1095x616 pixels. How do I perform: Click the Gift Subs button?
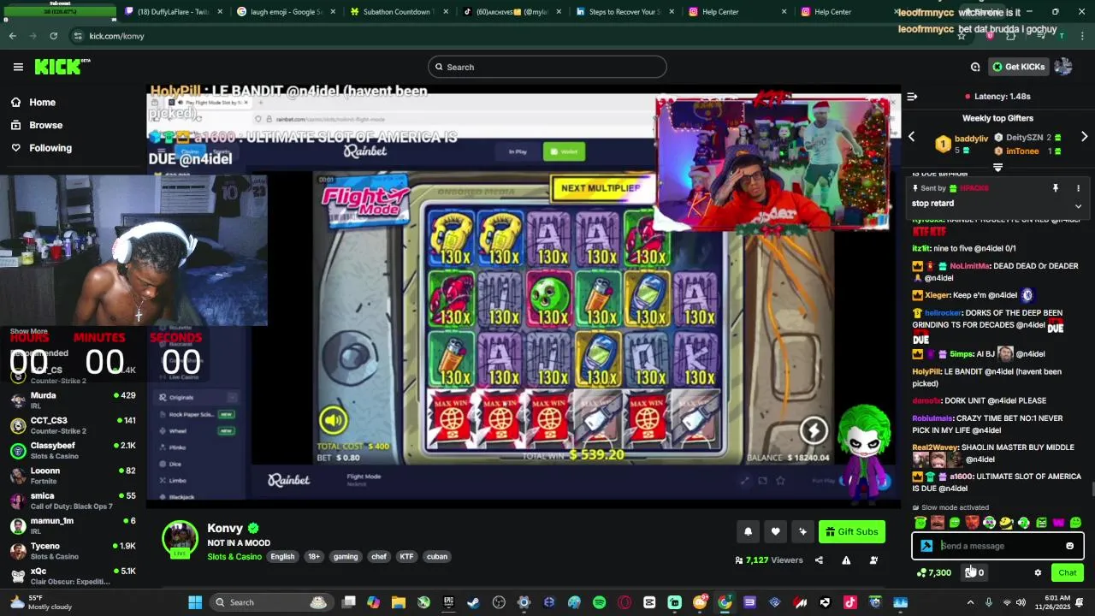pyautogui.click(x=851, y=531)
